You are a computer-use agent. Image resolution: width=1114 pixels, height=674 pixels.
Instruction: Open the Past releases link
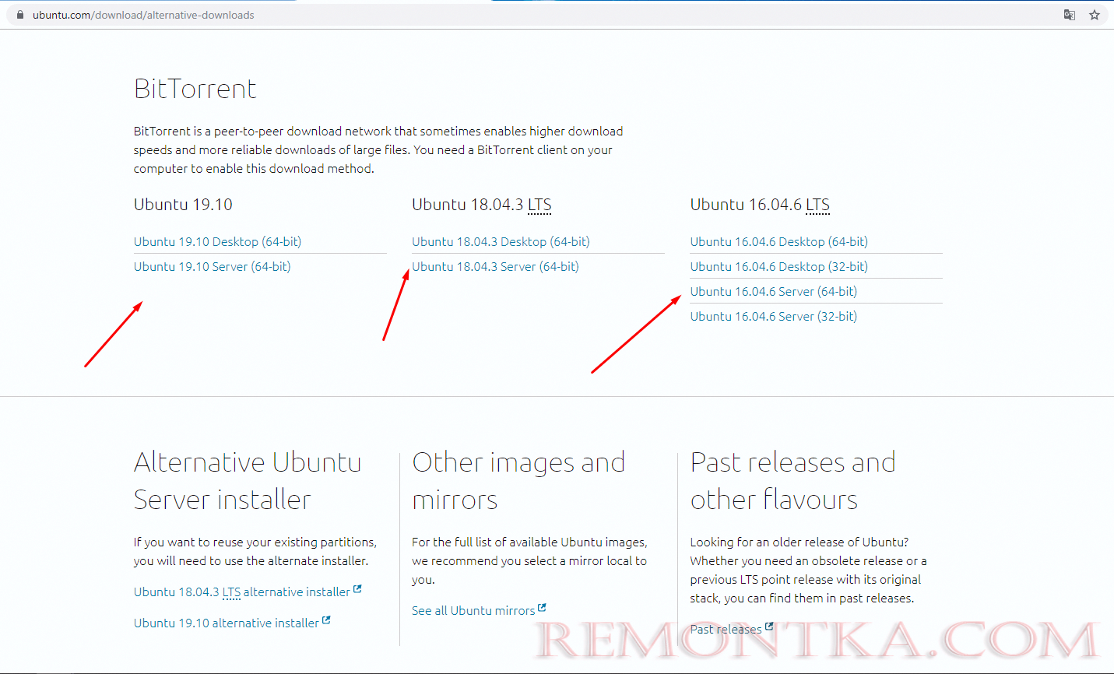tap(726, 630)
